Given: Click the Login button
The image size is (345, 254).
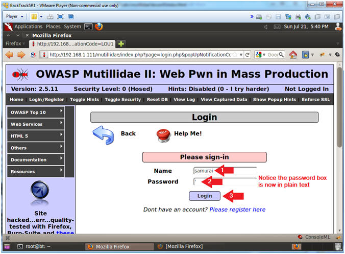Looking at the screenshot, I should tap(205, 196).
